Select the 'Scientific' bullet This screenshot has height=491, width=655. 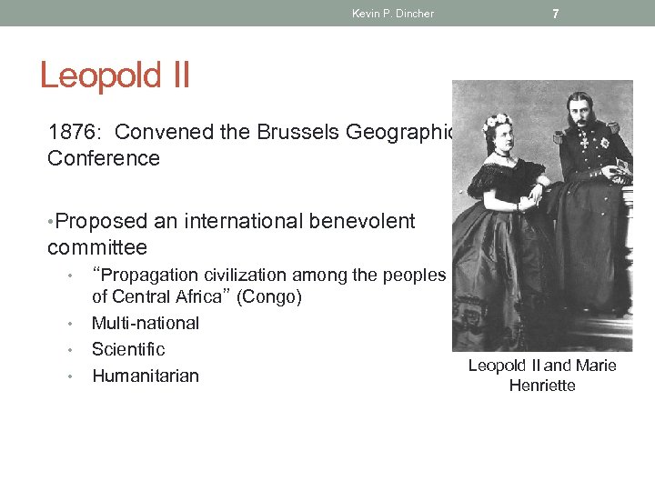pos(128,349)
